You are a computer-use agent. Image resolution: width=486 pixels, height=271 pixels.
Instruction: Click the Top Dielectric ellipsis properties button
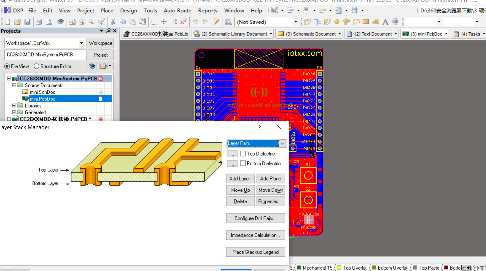coord(232,154)
